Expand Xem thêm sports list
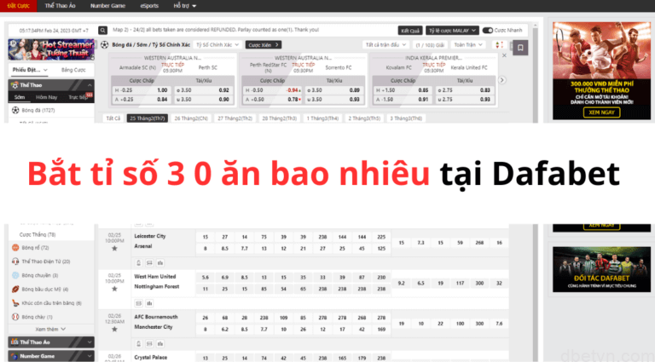Screen dimensions: 655x362 pos(50,329)
